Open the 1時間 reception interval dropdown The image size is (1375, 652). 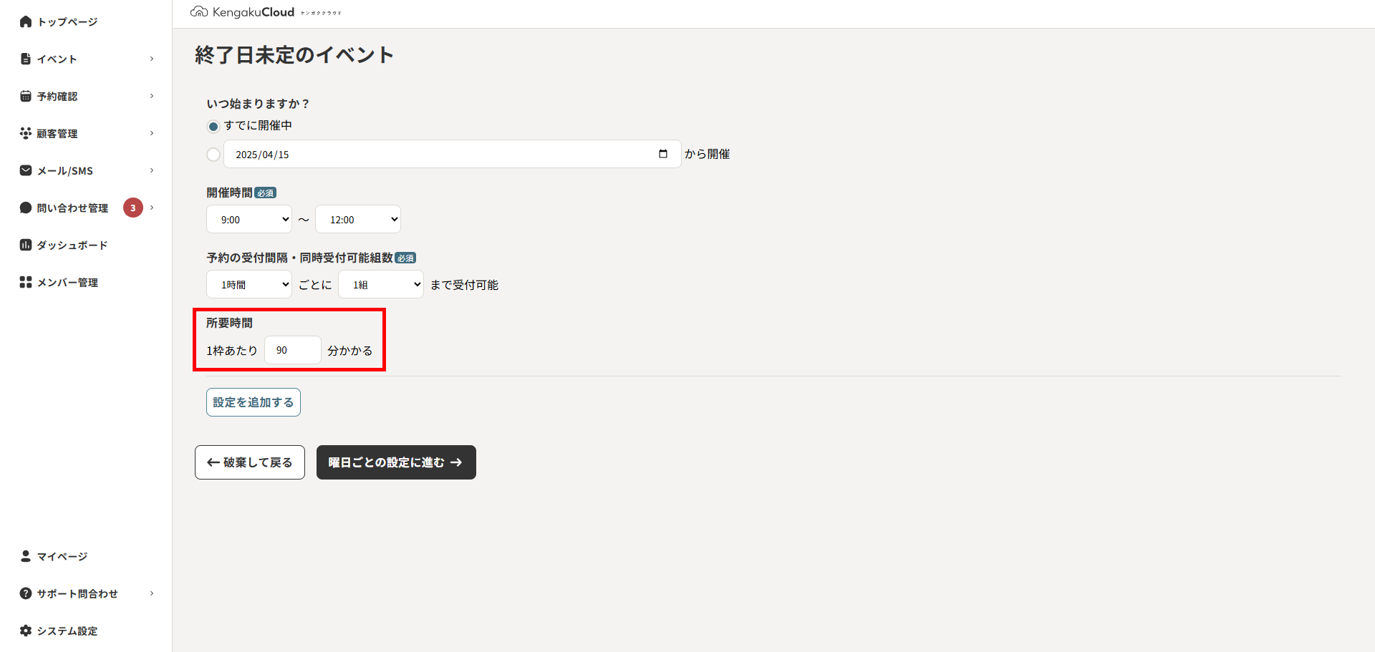[249, 284]
